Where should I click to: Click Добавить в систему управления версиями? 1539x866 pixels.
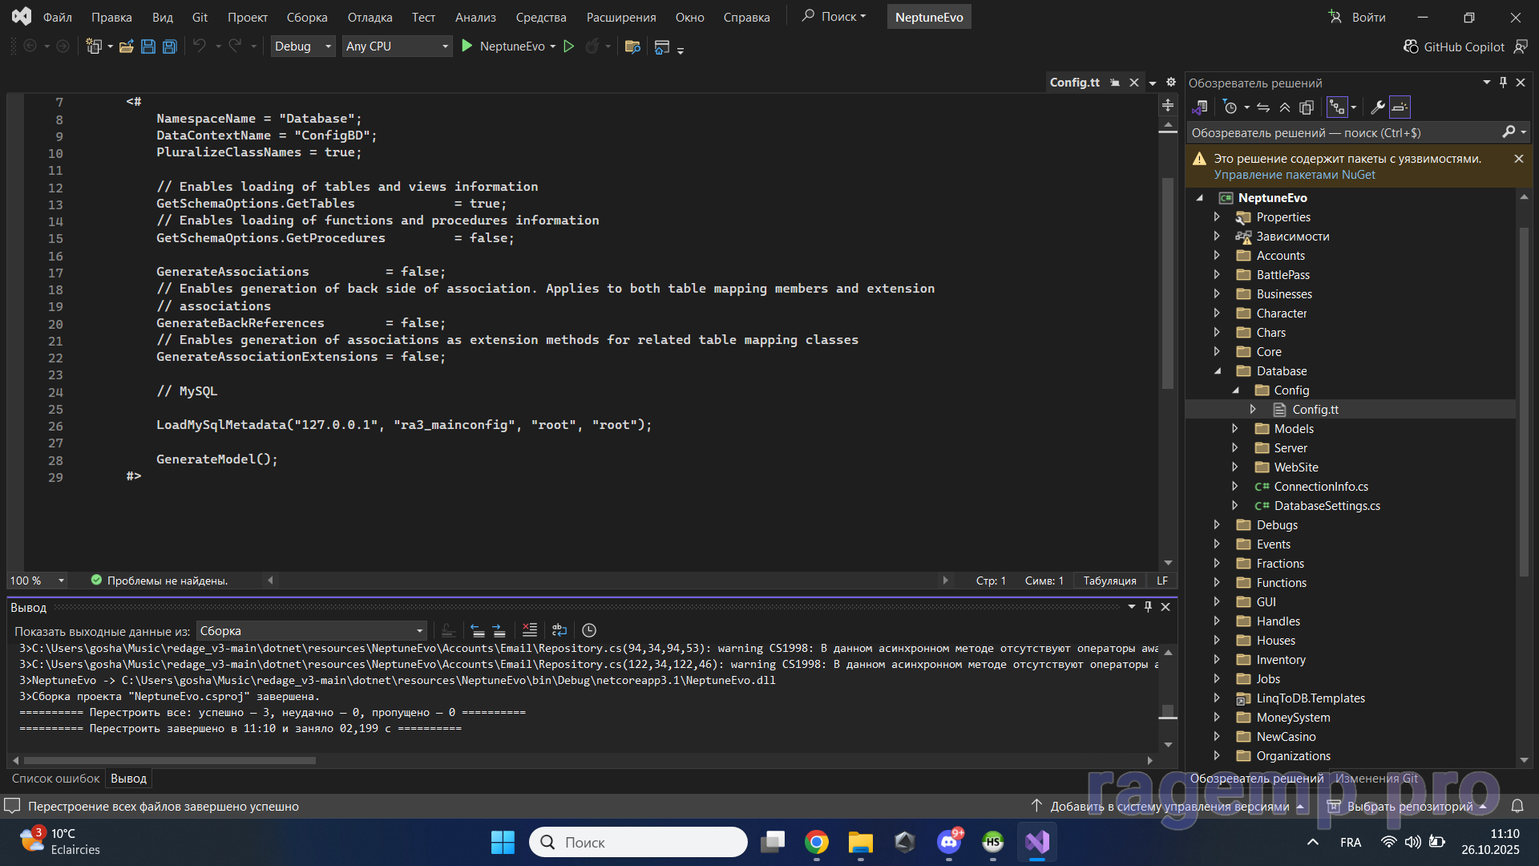pyautogui.click(x=1169, y=807)
